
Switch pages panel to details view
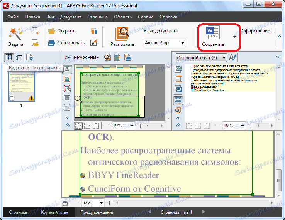click(19, 57)
